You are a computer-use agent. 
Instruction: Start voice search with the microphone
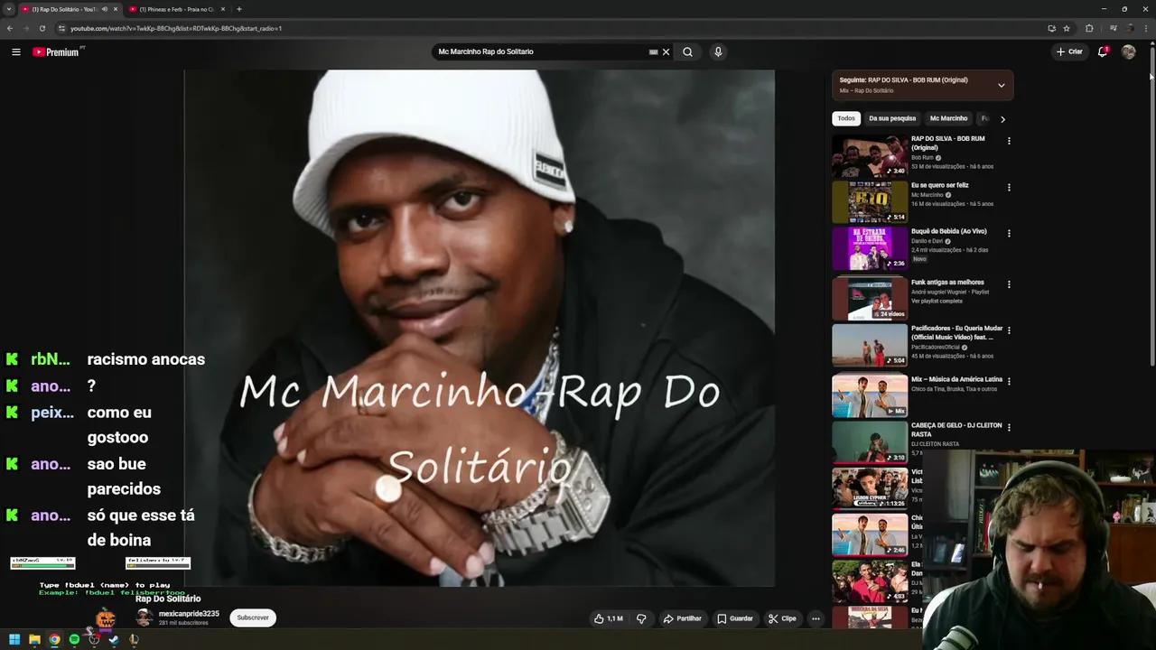pos(718,52)
